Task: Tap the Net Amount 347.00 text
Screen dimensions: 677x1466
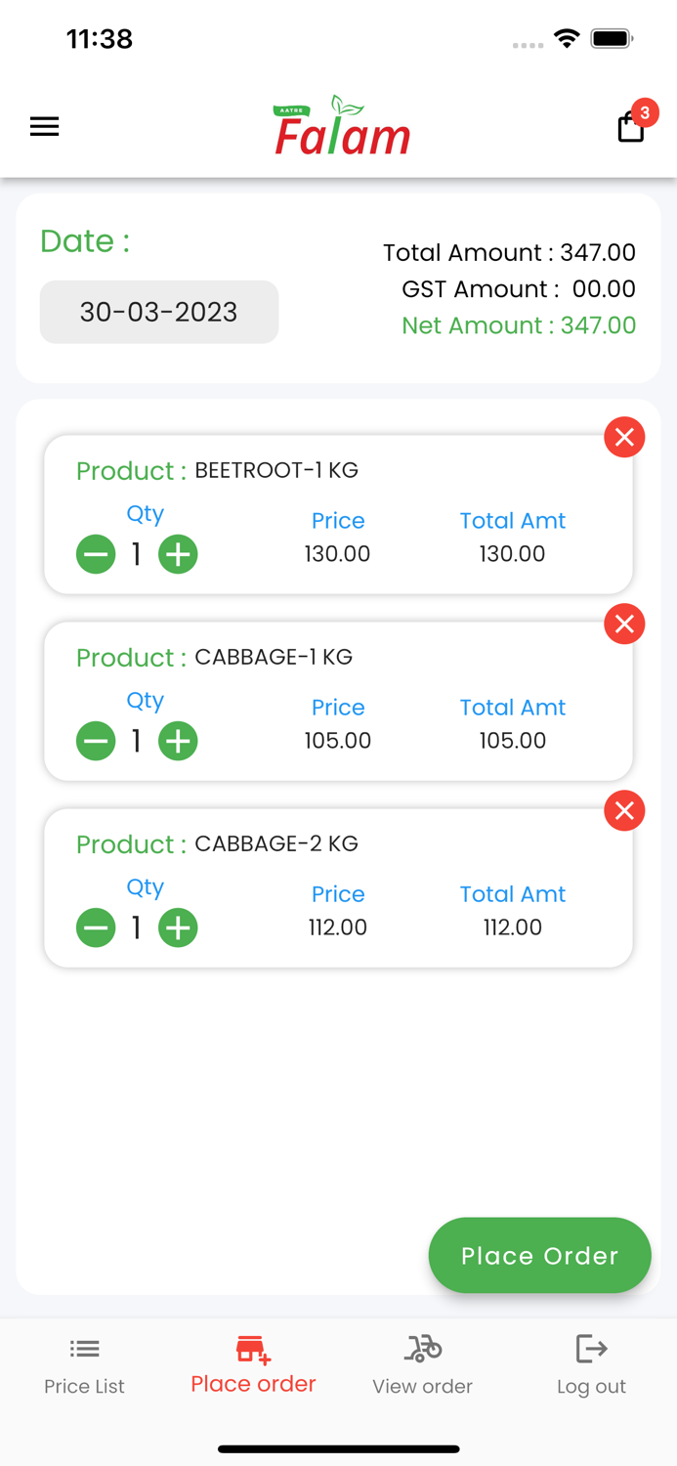Action: coord(519,324)
